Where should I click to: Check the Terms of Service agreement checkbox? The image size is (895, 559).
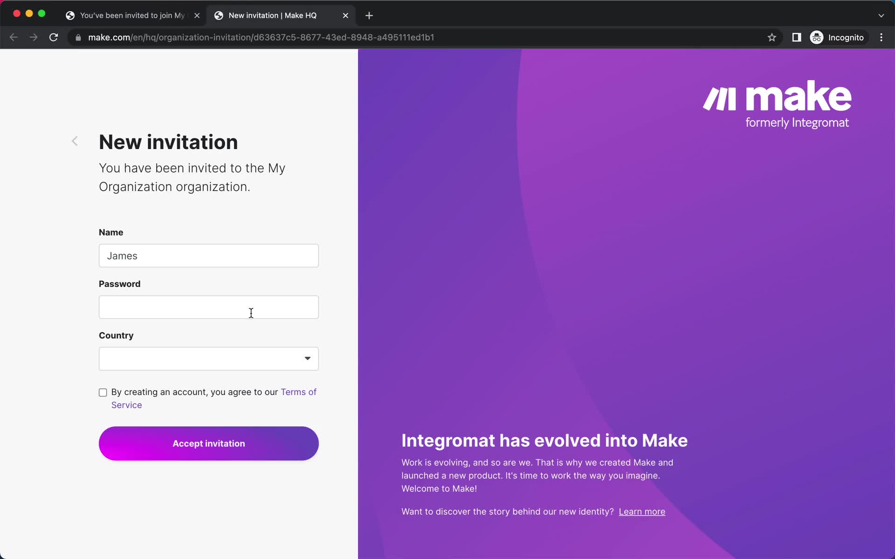pos(103,393)
